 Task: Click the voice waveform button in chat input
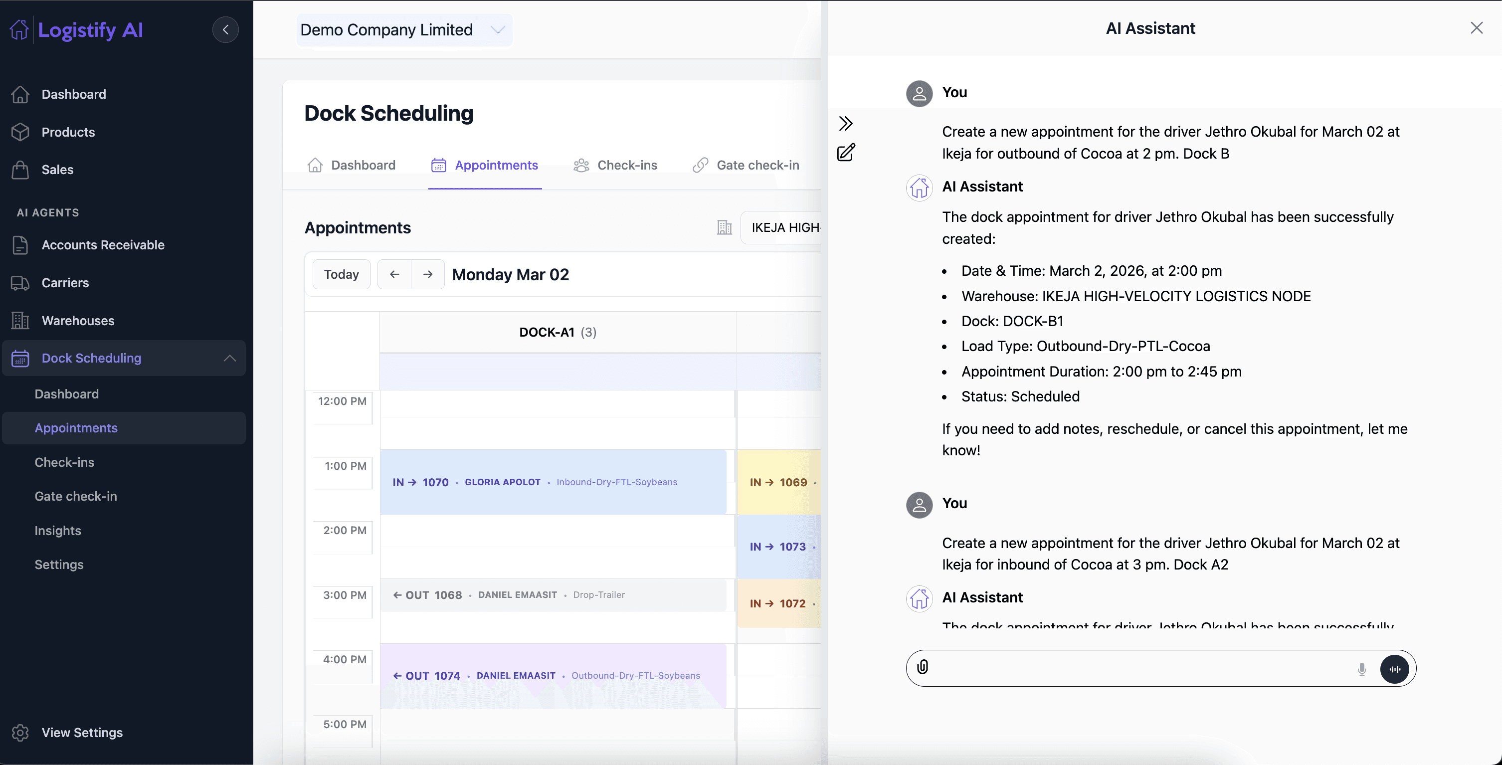click(1394, 669)
